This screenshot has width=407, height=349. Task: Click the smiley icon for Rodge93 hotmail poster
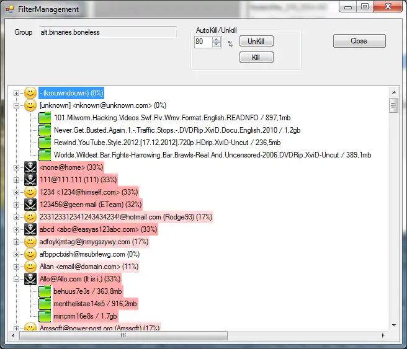[30, 217]
